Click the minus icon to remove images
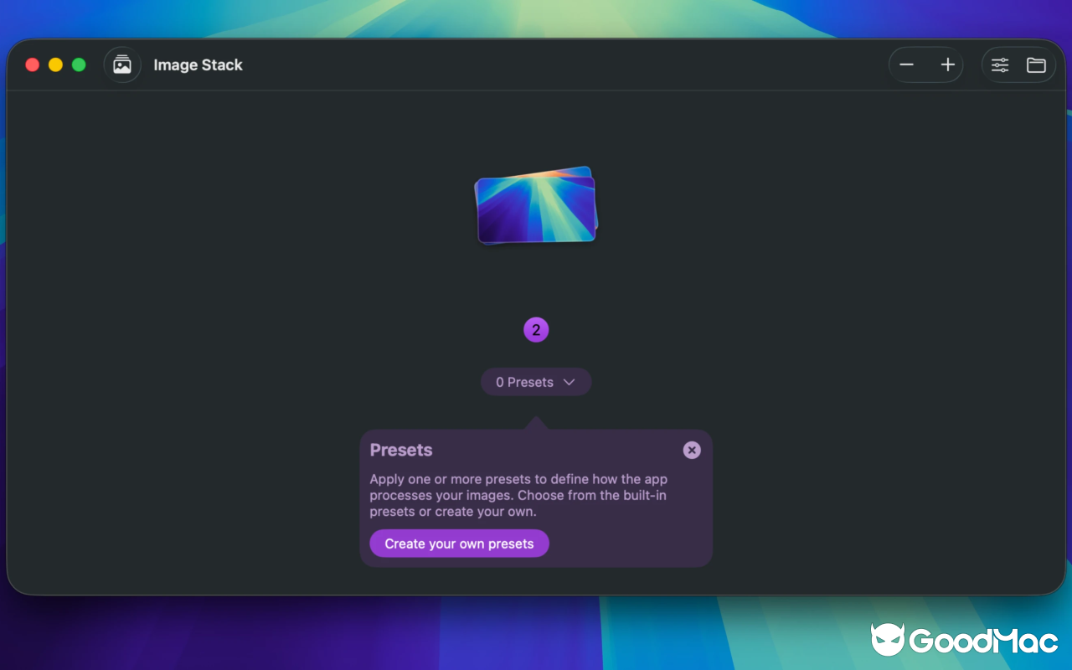Image resolution: width=1072 pixels, height=670 pixels. tap(906, 64)
